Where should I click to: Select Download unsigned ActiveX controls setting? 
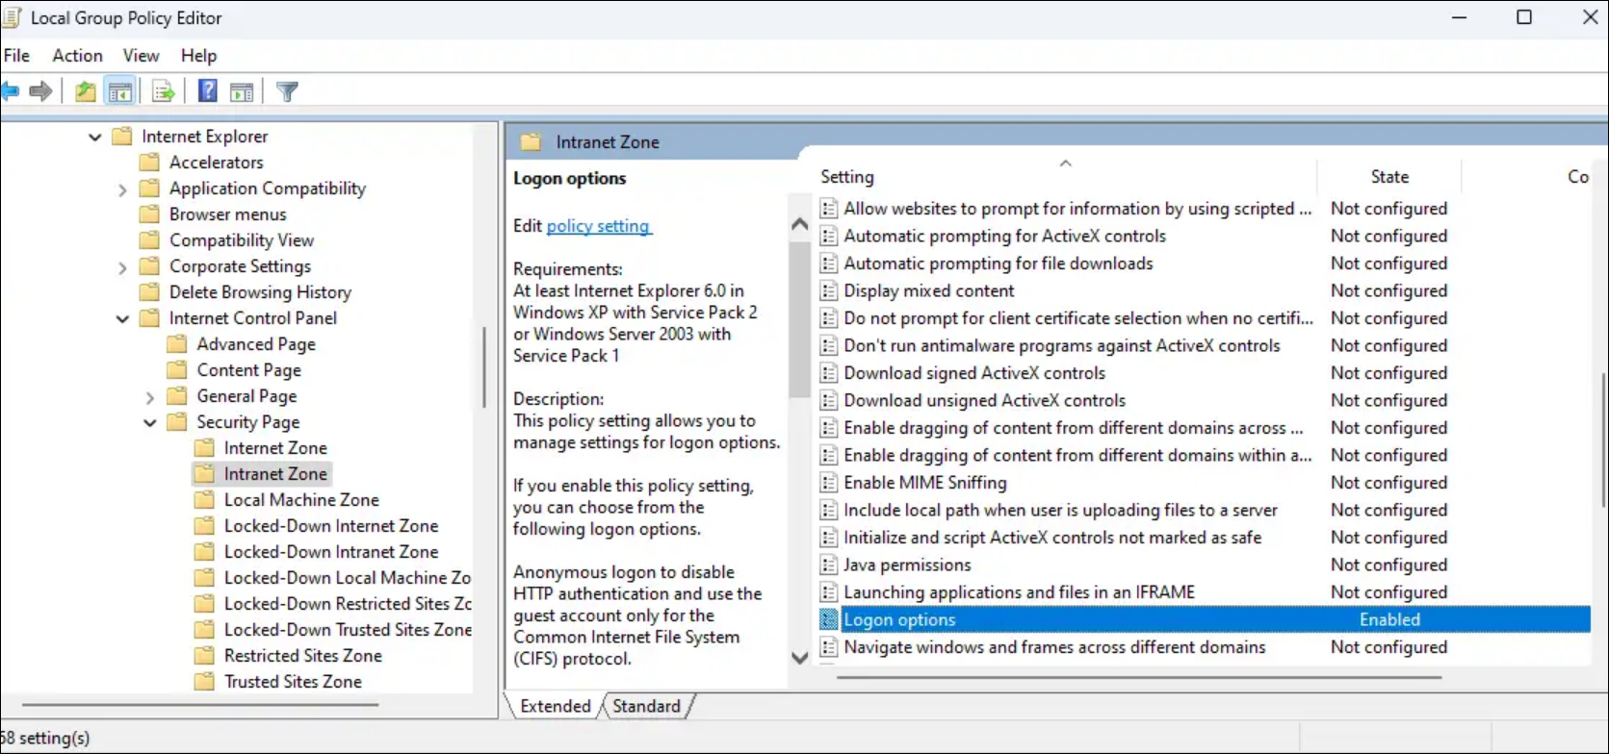(x=984, y=400)
